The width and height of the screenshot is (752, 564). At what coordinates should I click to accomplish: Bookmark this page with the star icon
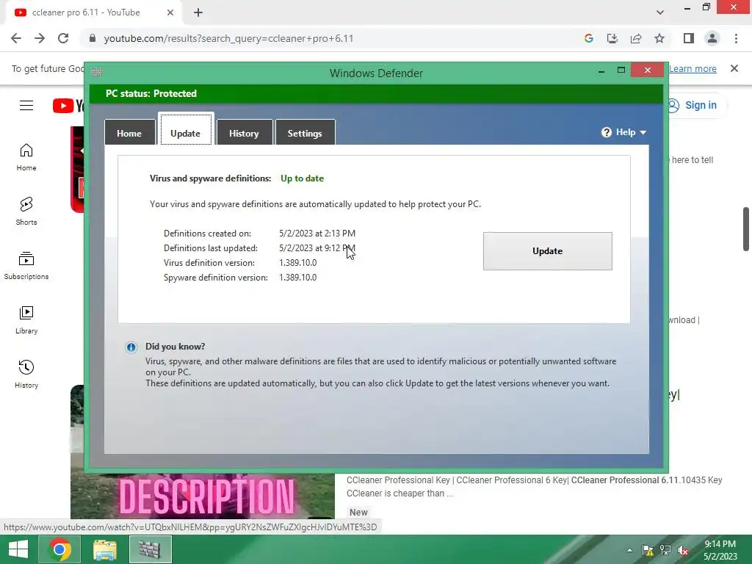point(659,38)
